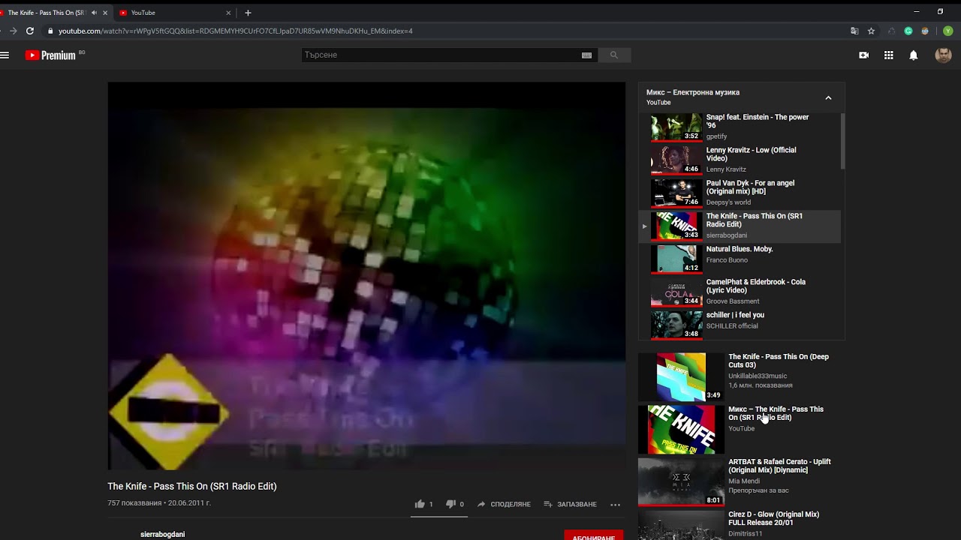
Task: Restore down the Chrome window
Action: (x=940, y=11)
